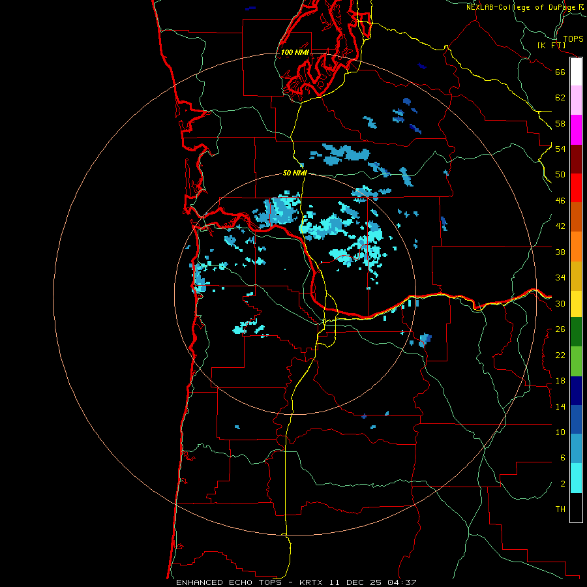Click the navy blue legend swatch
The height and width of the screenshot is (587, 587).
[576, 391]
